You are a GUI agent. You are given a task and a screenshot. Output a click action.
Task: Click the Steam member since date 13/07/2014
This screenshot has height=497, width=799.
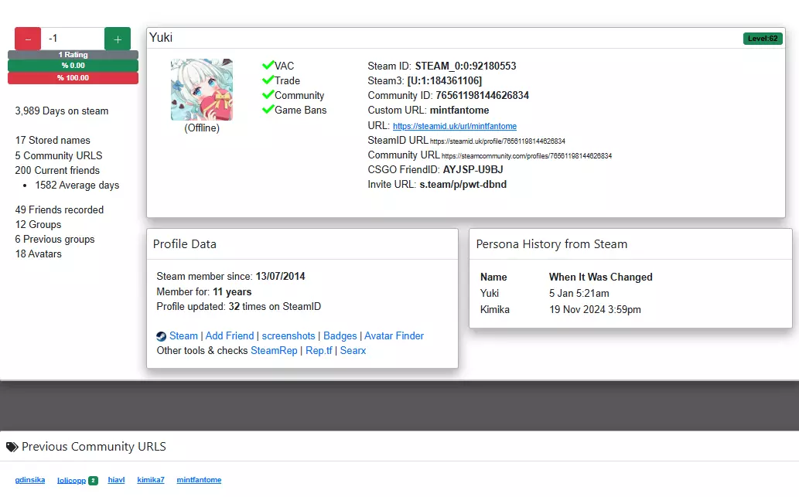tap(280, 277)
